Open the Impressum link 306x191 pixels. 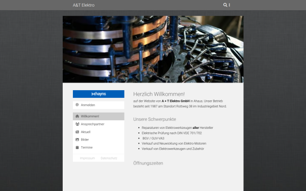(87, 158)
